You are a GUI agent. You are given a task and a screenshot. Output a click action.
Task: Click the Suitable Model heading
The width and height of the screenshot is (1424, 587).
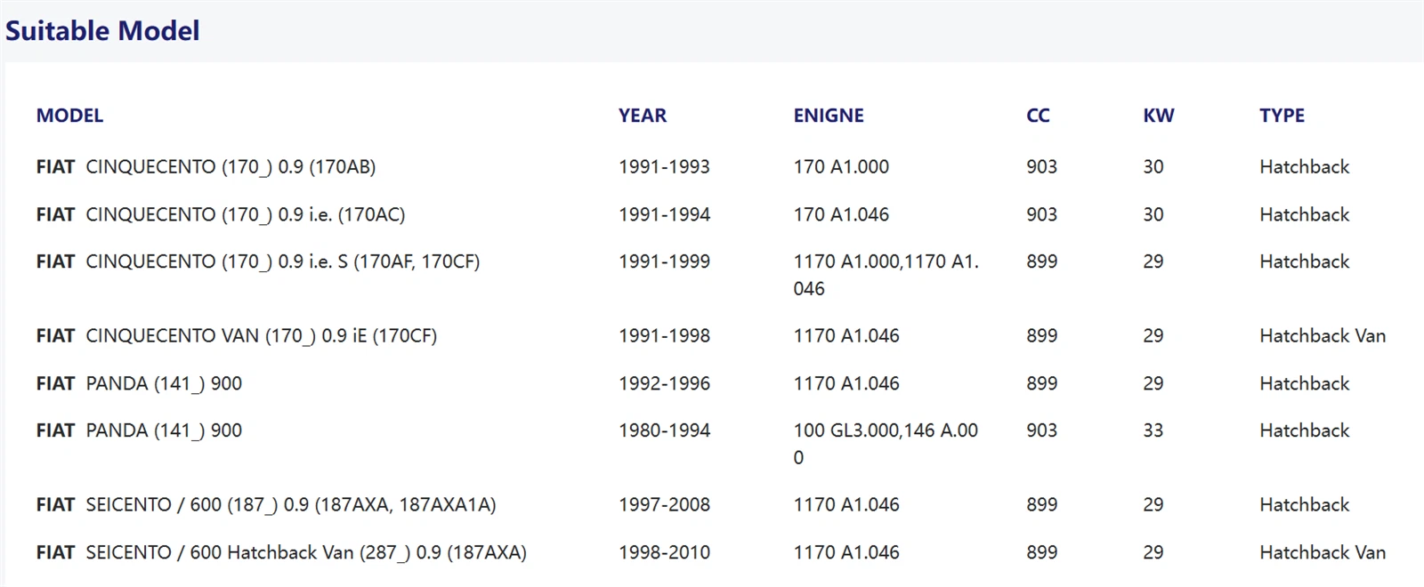pyautogui.click(x=102, y=31)
